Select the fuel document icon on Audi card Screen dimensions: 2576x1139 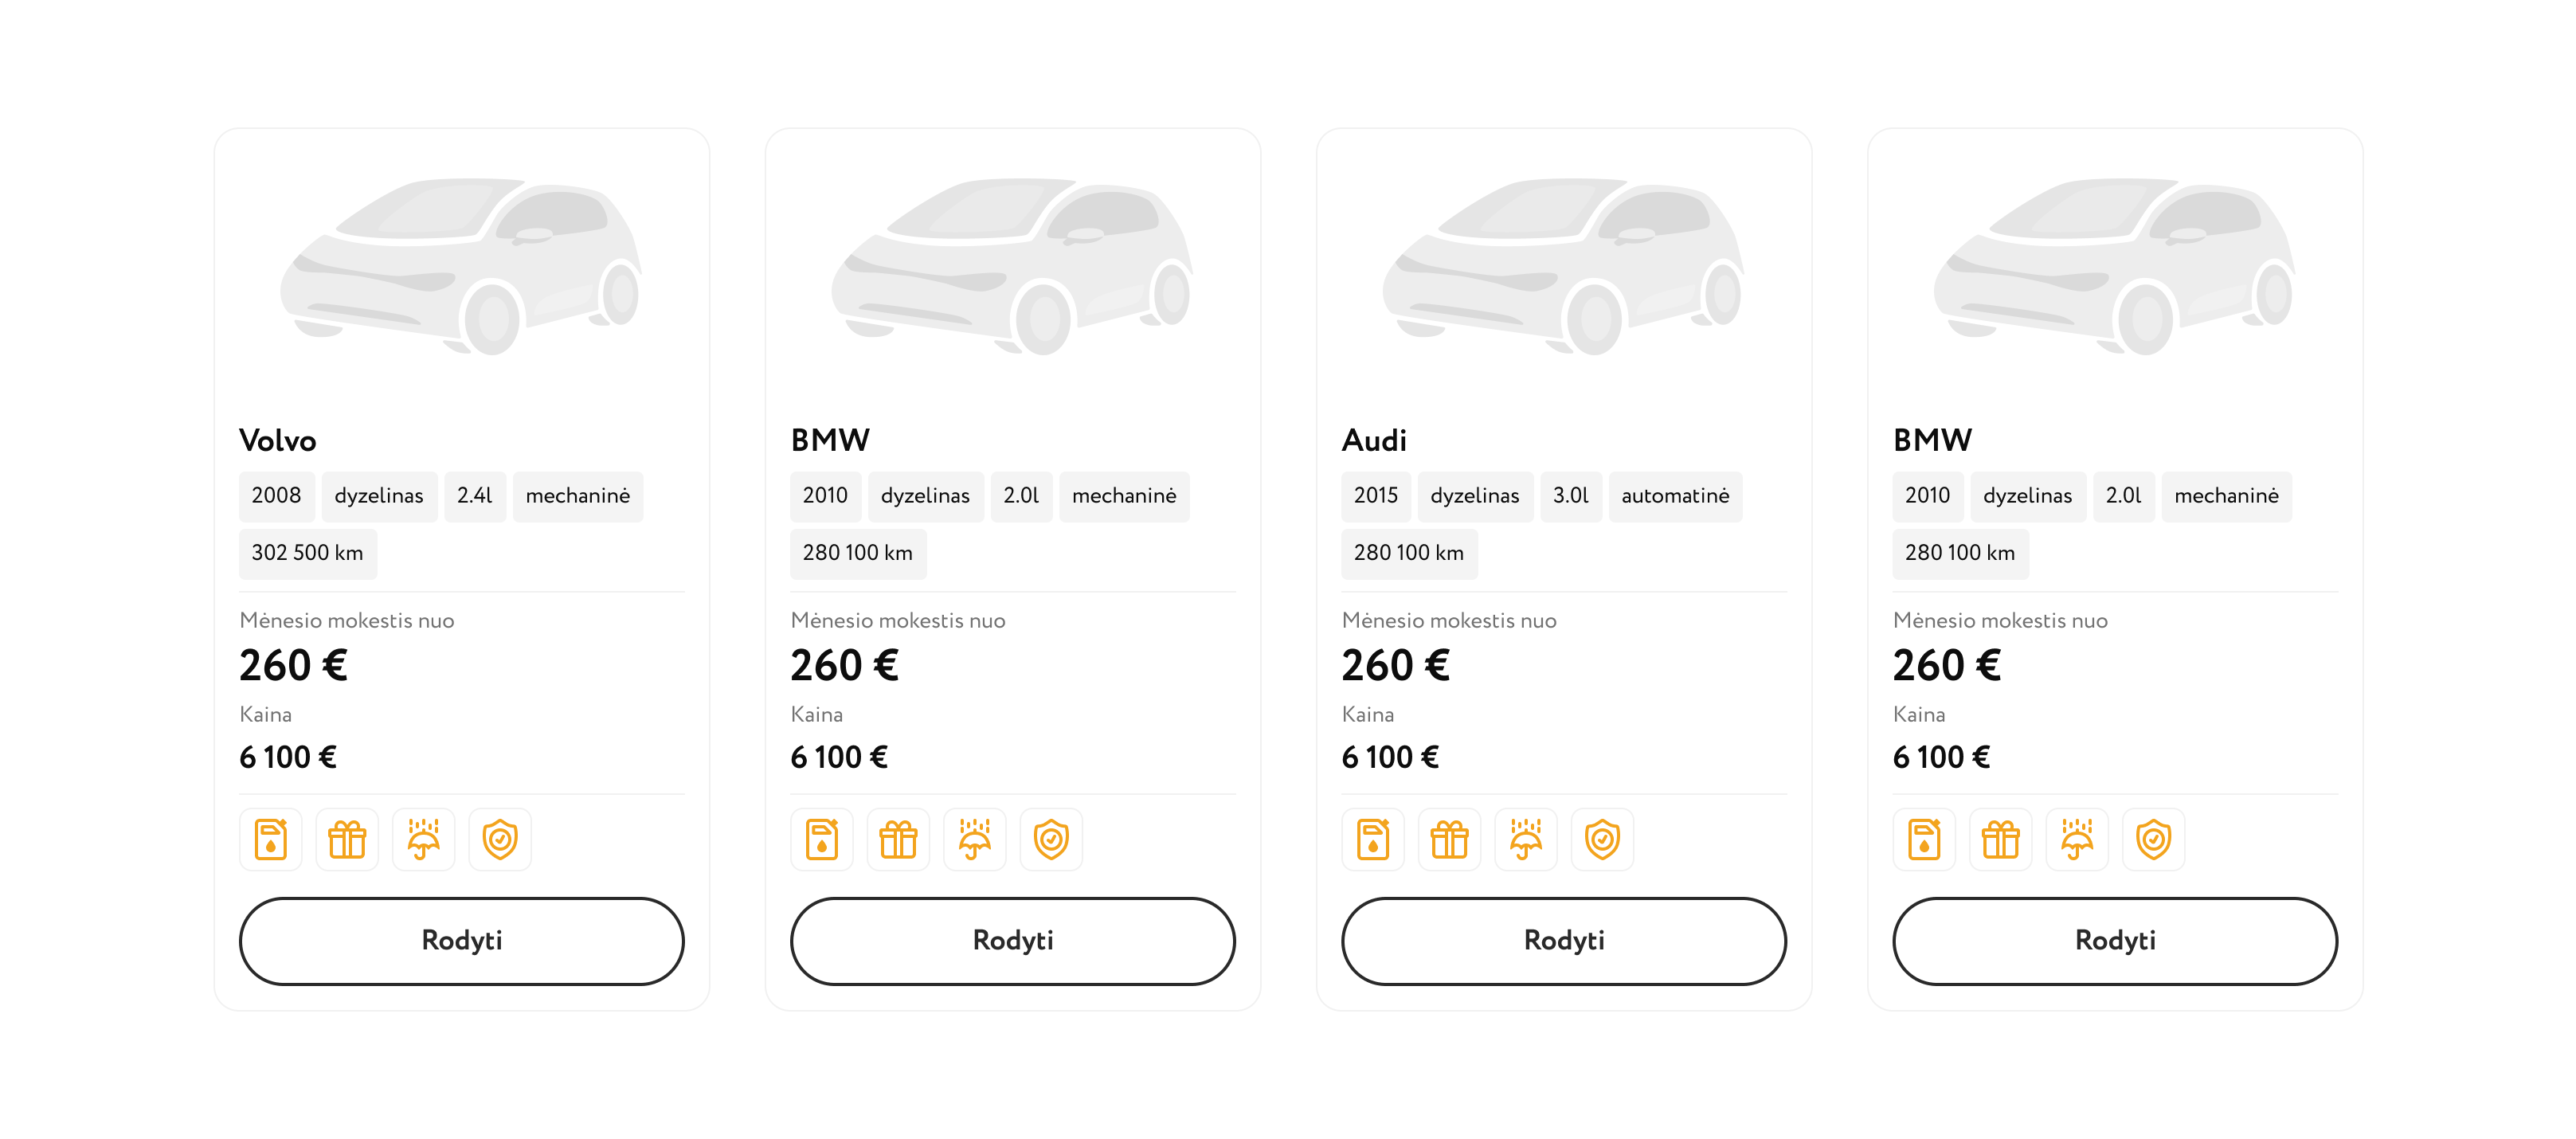[x=1373, y=839]
